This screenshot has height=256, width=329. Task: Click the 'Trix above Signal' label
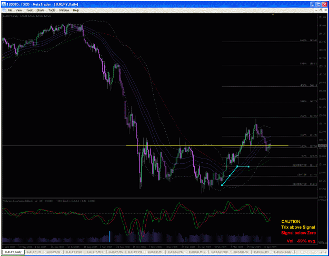pyautogui.click(x=298, y=227)
